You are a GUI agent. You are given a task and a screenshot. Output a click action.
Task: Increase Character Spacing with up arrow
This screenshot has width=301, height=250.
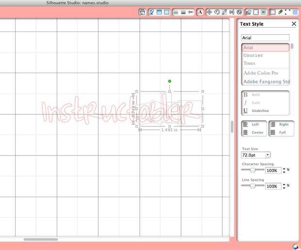[284, 169]
